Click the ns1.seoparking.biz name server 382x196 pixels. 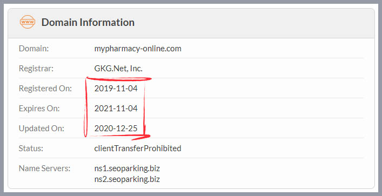point(127,168)
